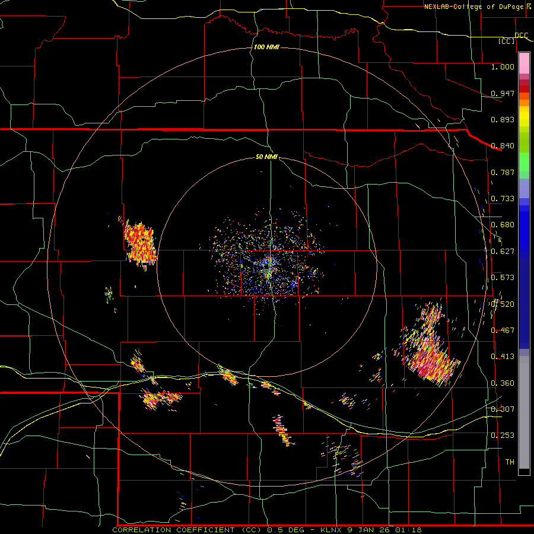Click the KLNX station ID in the caption
Screen dimensions: 534x534
point(331,530)
